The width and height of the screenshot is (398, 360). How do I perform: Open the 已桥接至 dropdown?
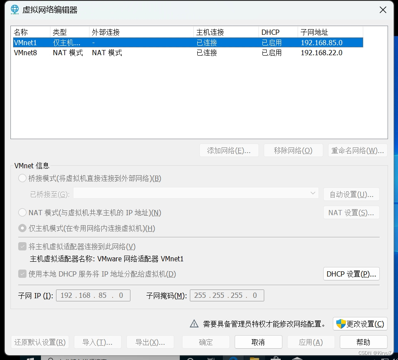(196, 193)
